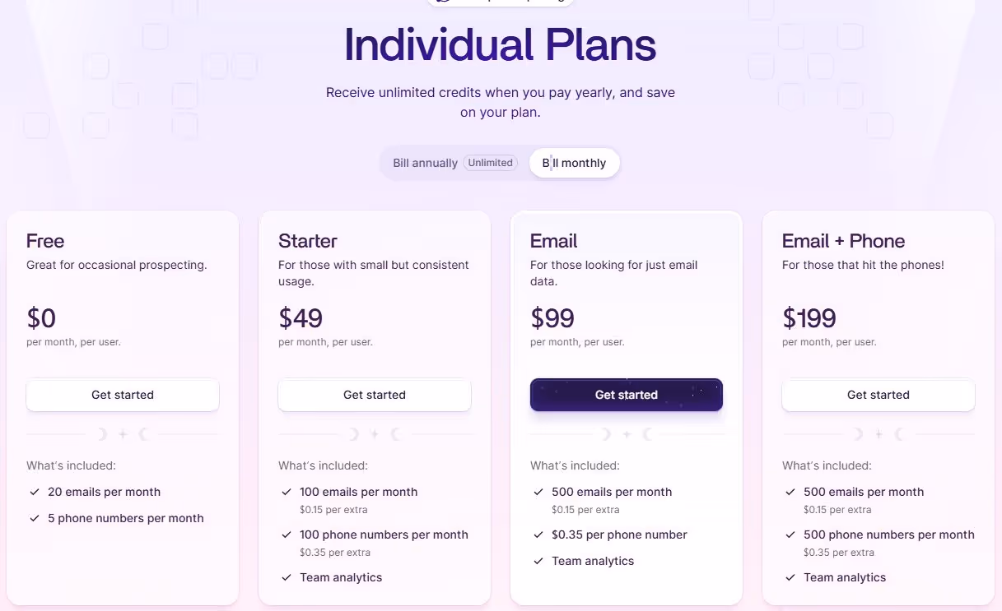Click Get started on the Free plan
The height and width of the screenshot is (611, 1002).
click(x=122, y=395)
